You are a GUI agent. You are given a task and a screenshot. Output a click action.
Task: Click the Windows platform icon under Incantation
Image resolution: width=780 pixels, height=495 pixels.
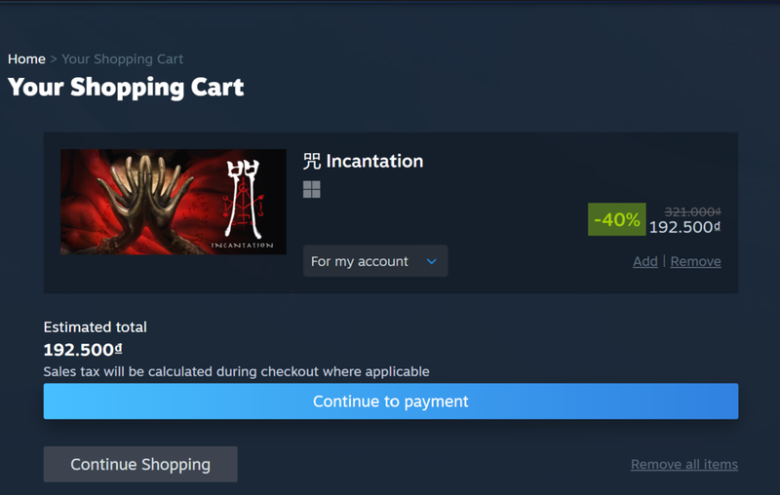(312, 189)
